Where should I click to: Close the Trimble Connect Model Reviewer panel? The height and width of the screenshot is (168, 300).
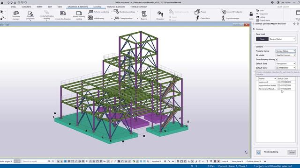pyautogui.click(x=298, y=24)
